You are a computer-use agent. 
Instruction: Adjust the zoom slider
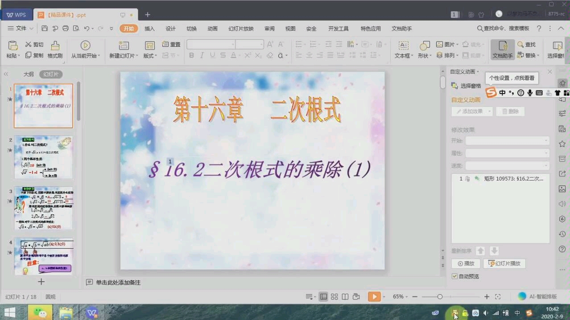pos(440,296)
